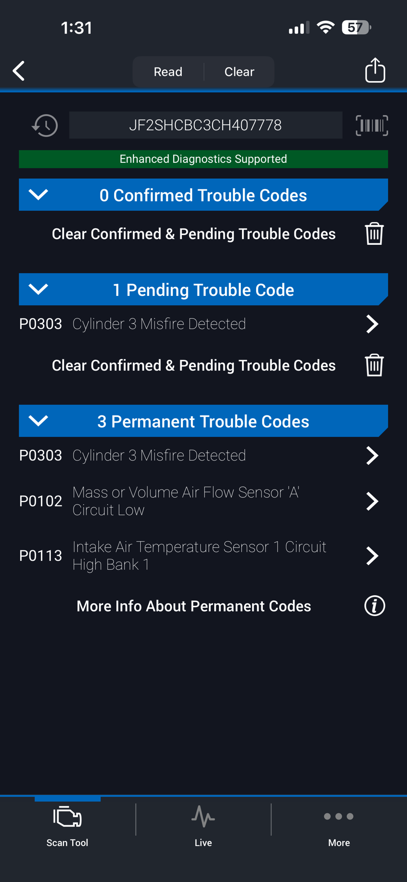Switch to the Live tab
The width and height of the screenshot is (407, 882).
coord(203,826)
